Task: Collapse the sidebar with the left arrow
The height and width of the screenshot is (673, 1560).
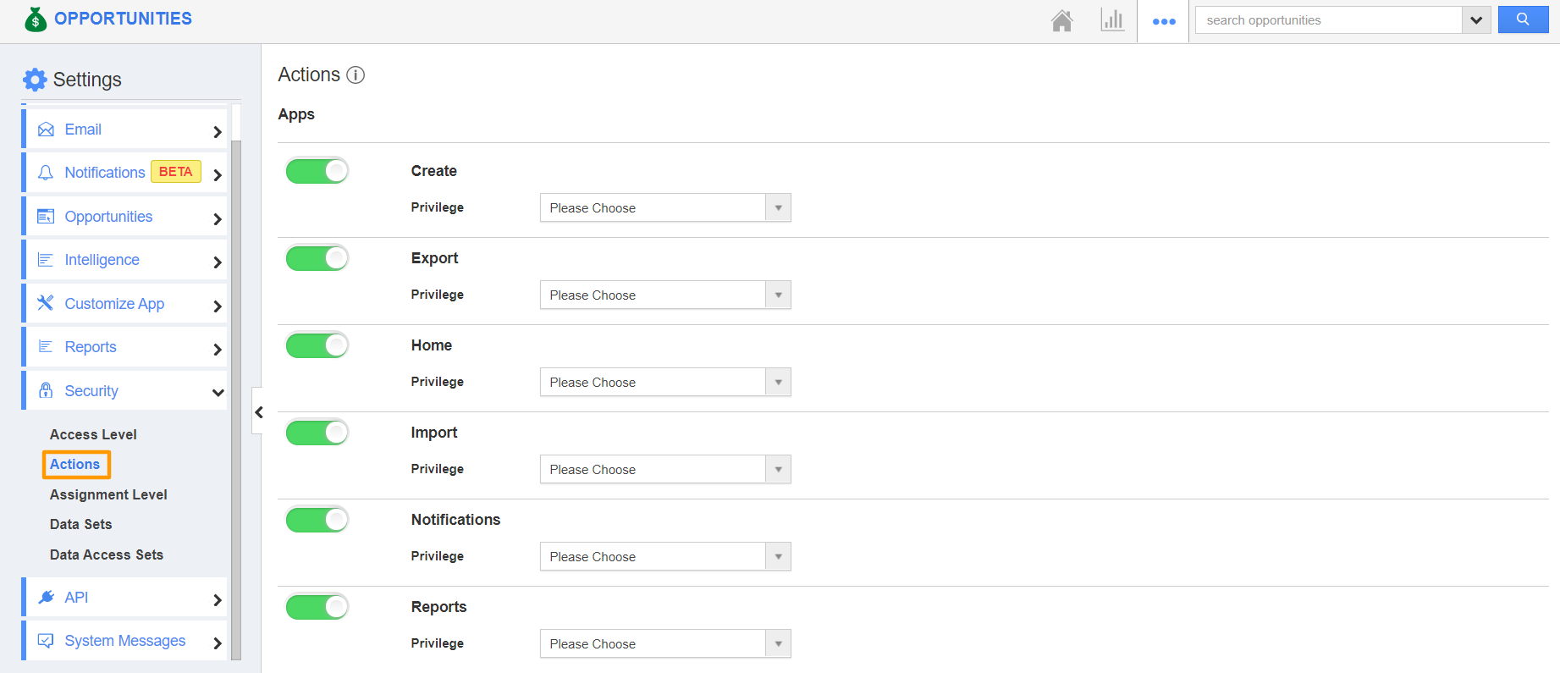Action: [258, 412]
